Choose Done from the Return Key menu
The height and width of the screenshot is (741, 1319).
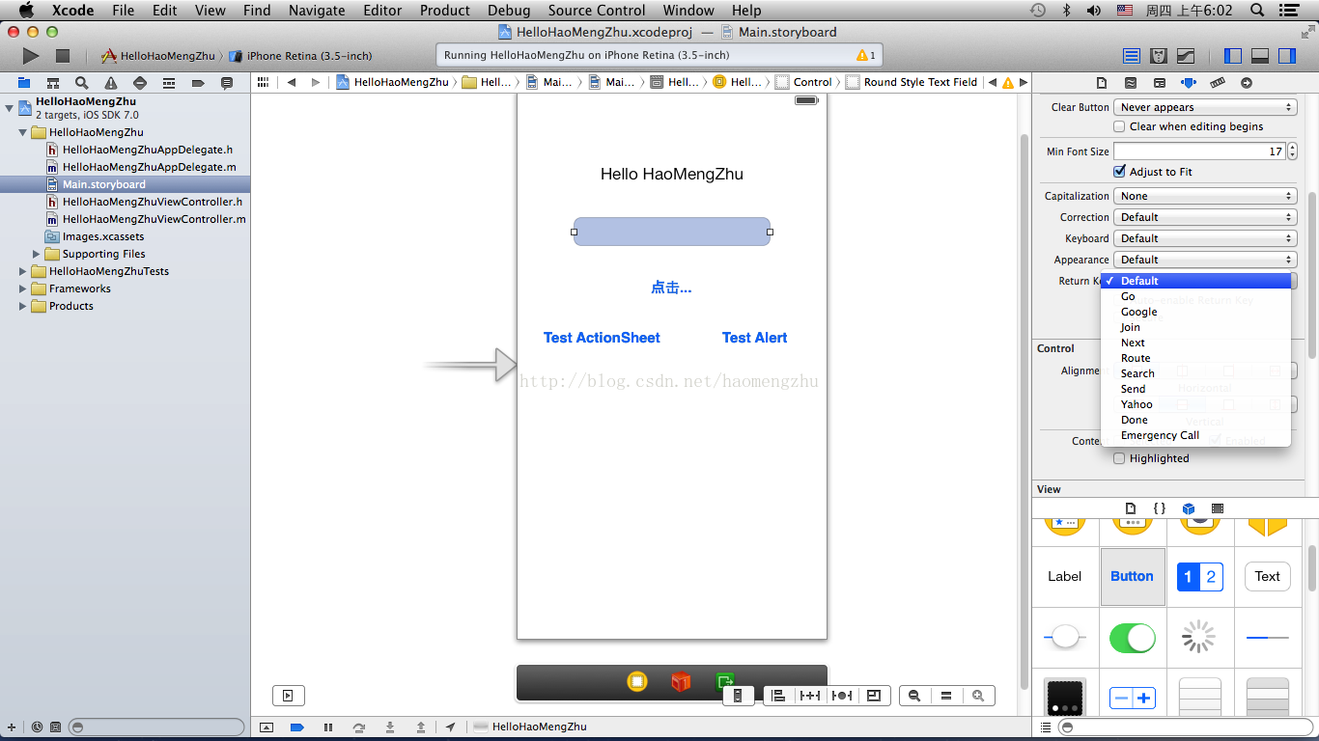pos(1196,420)
